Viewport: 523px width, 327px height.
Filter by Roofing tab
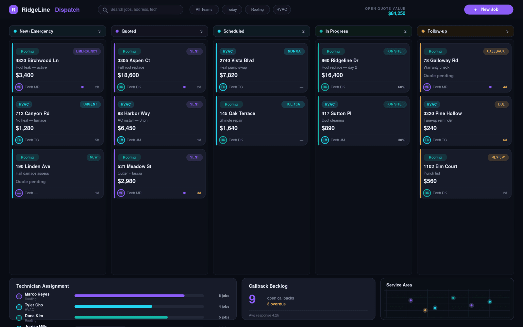point(257,9)
